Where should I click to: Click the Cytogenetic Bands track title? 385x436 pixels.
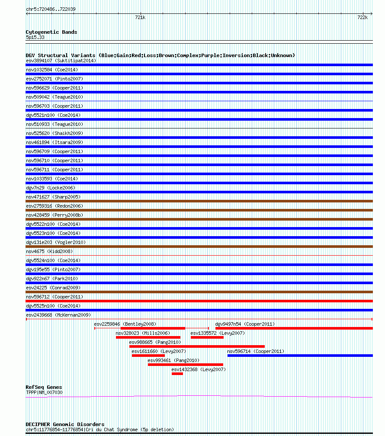51,32
